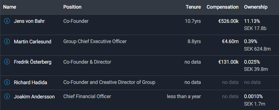Open info icon for Richard Hadida
279x110 pixels.
pos(7,82)
